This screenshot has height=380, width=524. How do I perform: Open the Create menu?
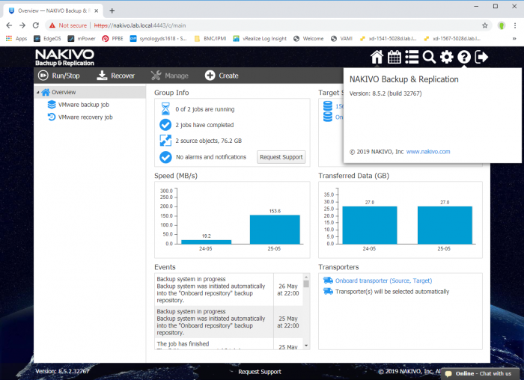tap(222, 76)
